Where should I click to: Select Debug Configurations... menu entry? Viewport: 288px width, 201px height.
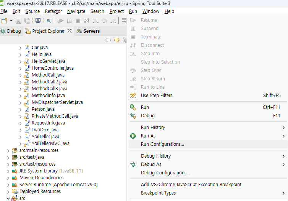point(208,173)
